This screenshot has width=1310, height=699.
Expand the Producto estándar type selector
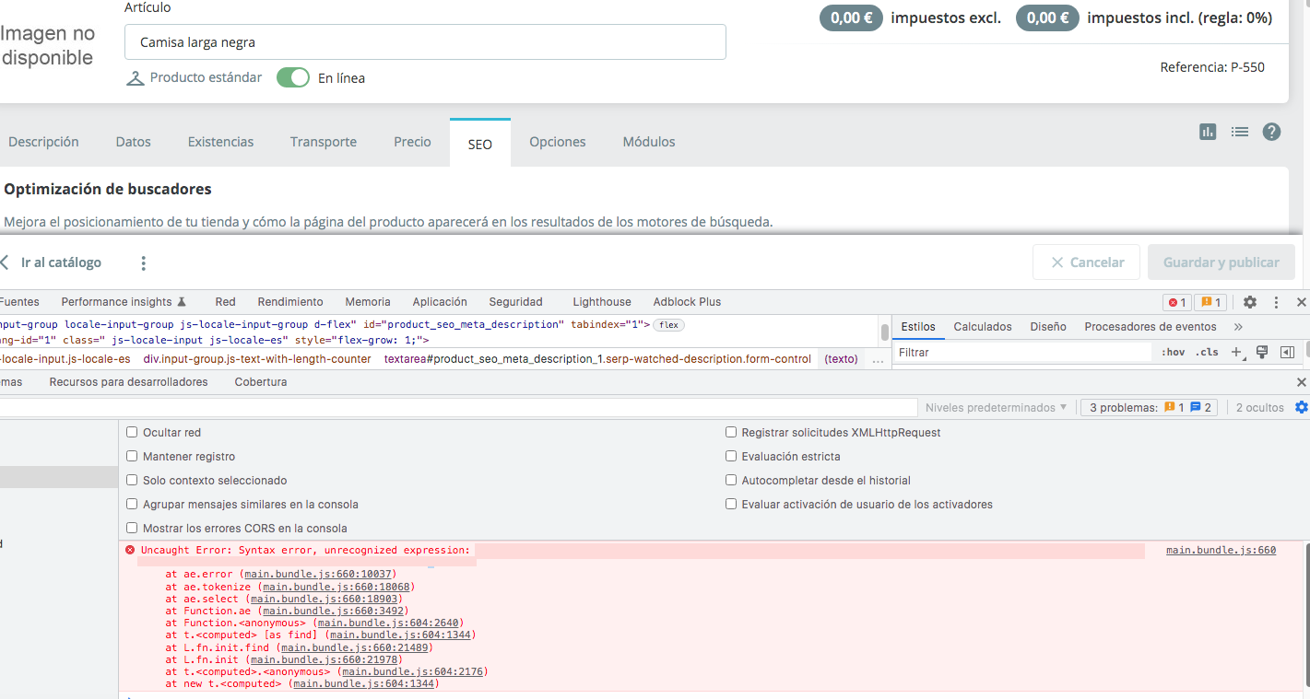coord(195,78)
